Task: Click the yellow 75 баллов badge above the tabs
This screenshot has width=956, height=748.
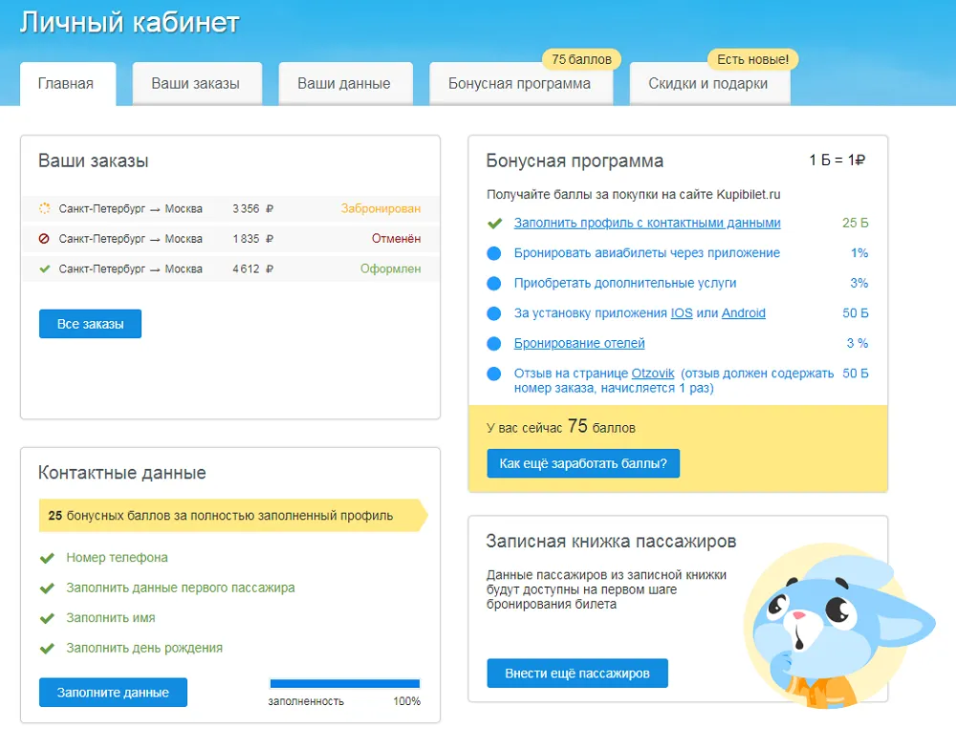Action: [x=581, y=59]
